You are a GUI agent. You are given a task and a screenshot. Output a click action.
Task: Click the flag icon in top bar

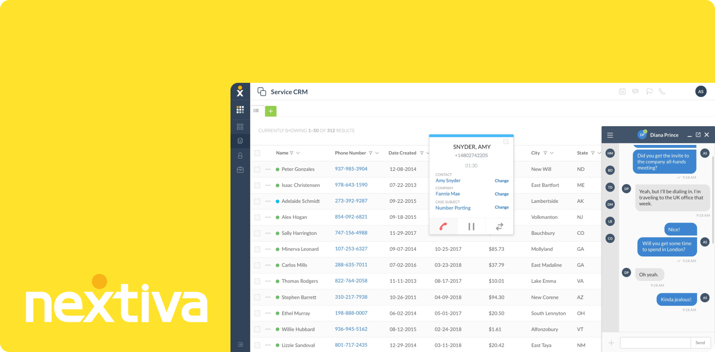click(x=649, y=92)
